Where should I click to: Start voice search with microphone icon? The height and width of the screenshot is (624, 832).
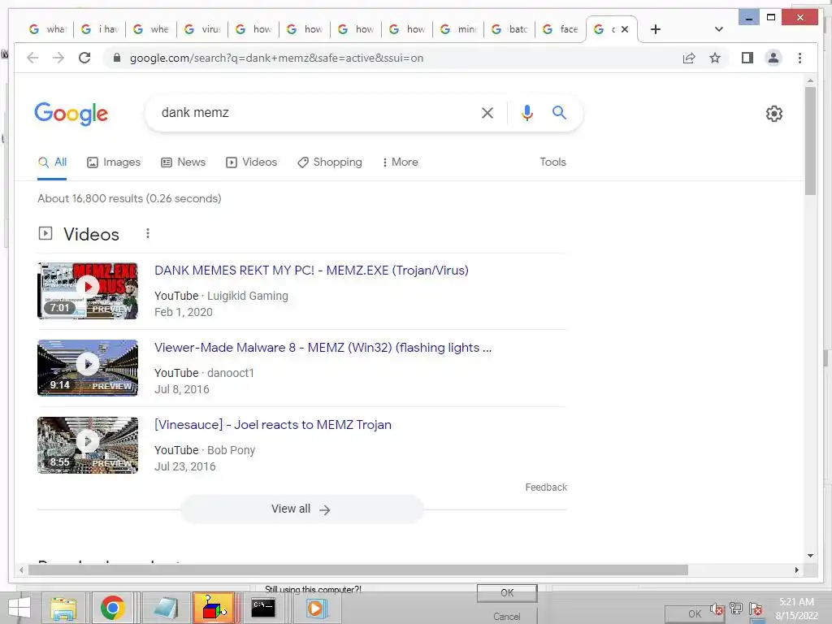526,112
